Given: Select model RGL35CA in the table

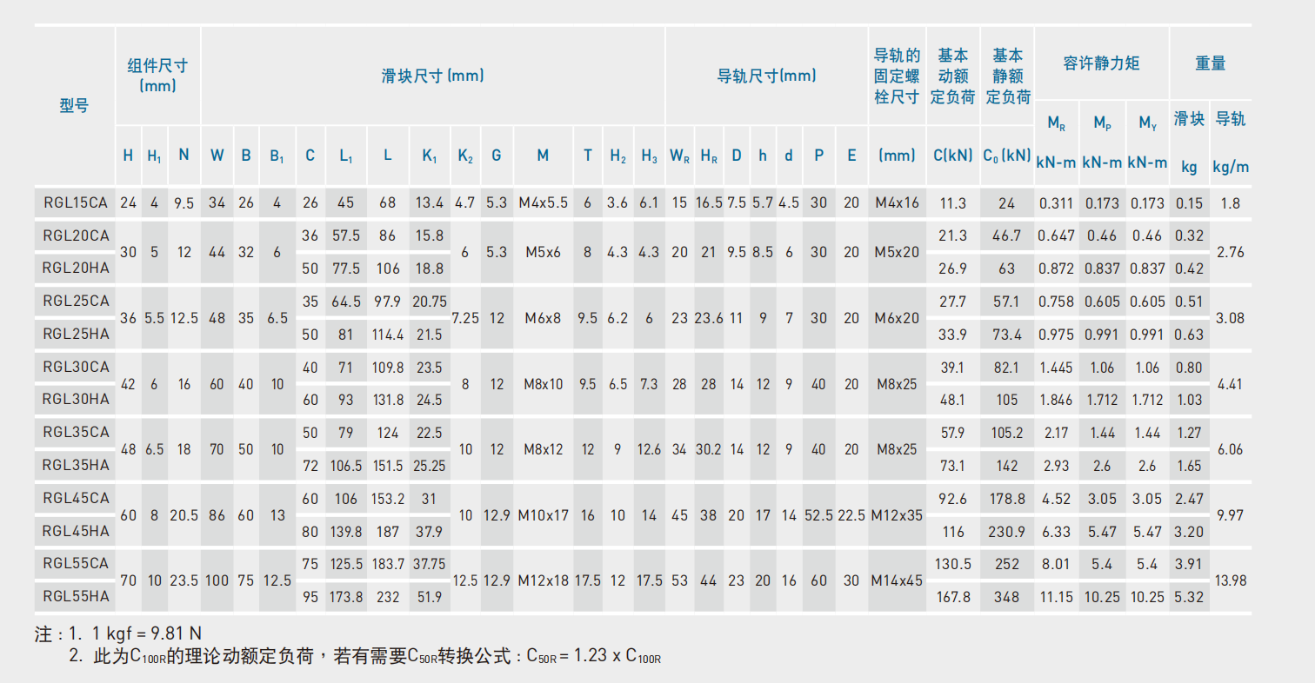Looking at the screenshot, I should (75, 433).
